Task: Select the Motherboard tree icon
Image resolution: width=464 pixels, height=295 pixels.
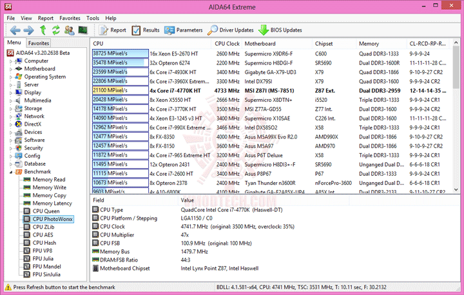Action: [x=18, y=69]
